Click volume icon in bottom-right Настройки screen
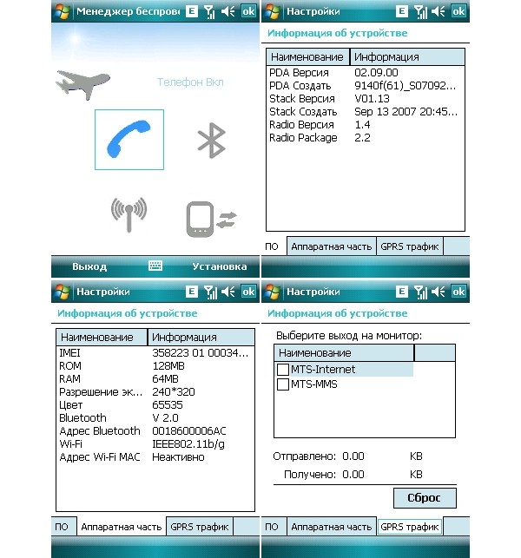The height and width of the screenshot is (558, 521). pos(438,292)
